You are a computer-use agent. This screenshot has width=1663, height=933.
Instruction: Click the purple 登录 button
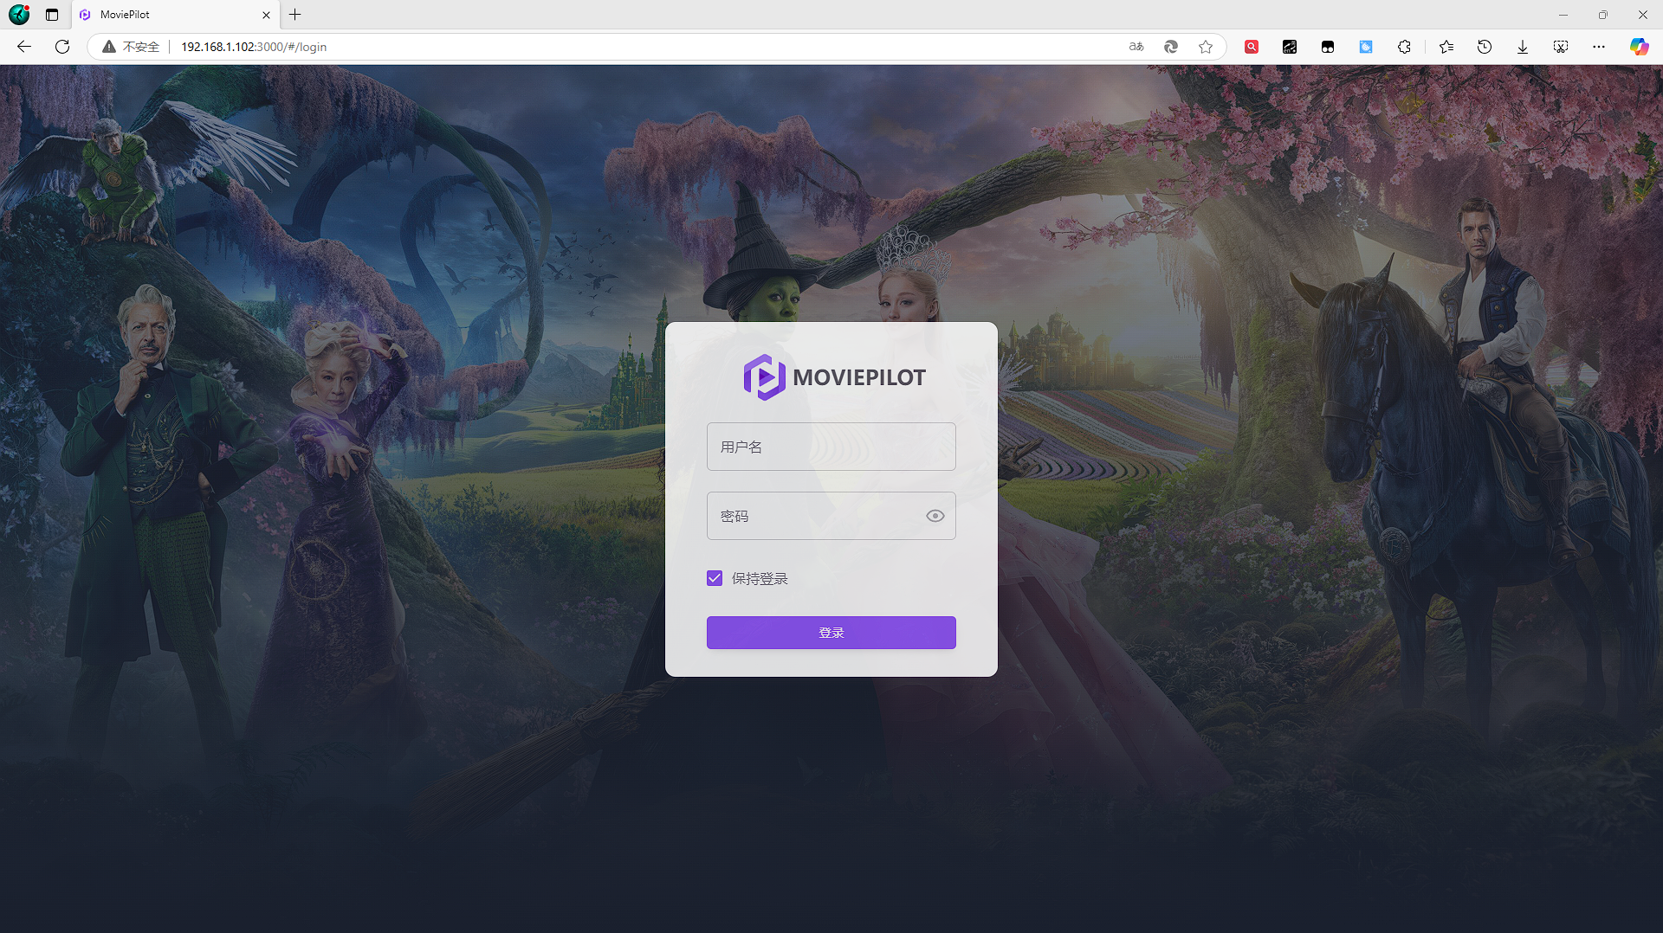coord(831,633)
